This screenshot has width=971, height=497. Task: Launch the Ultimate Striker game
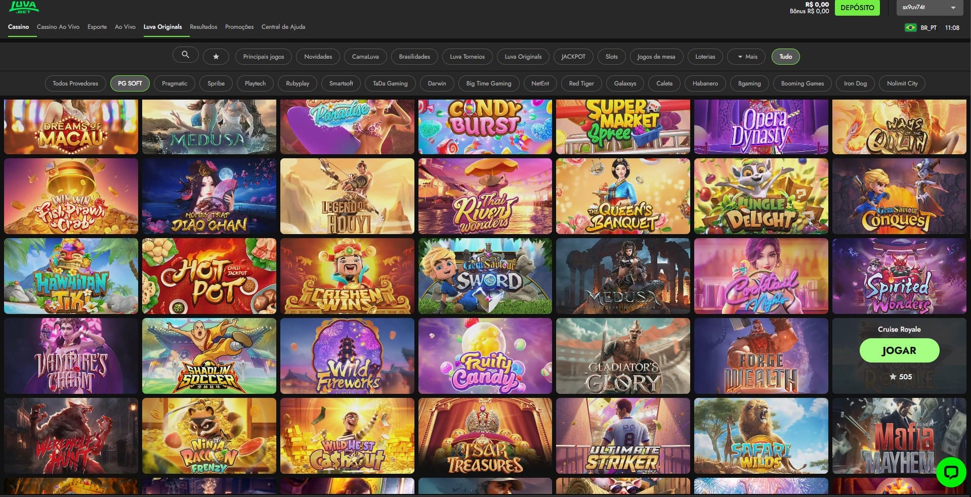623,436
